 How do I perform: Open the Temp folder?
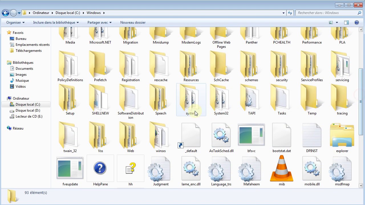[x=312, y=100]
